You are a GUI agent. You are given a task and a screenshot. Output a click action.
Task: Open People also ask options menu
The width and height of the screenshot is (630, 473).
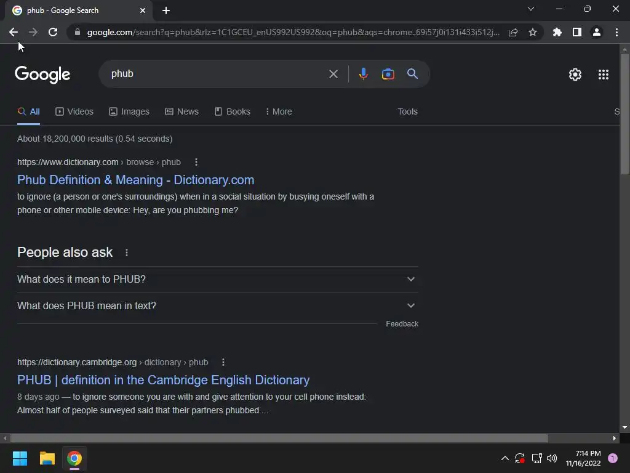[127, 253]
